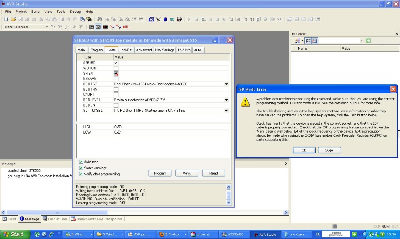This screenshot has height=239, width=400.
Task: Switch to the Auto tab
Action: (197, 50)
